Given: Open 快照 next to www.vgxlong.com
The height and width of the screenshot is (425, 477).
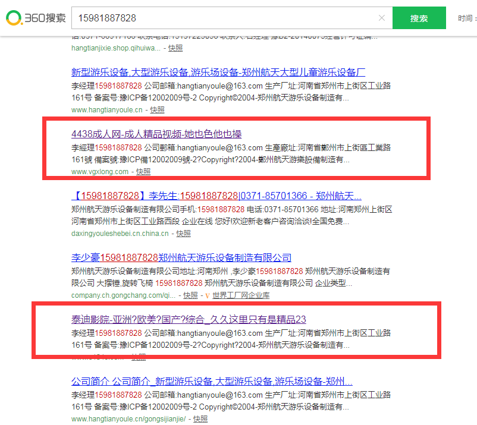Looking at the screenshot, I should click(143, 172).
